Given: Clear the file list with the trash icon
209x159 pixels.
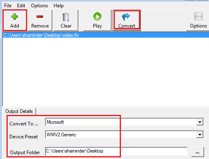Looking at the screenshot, I should [x=66, y=20].
